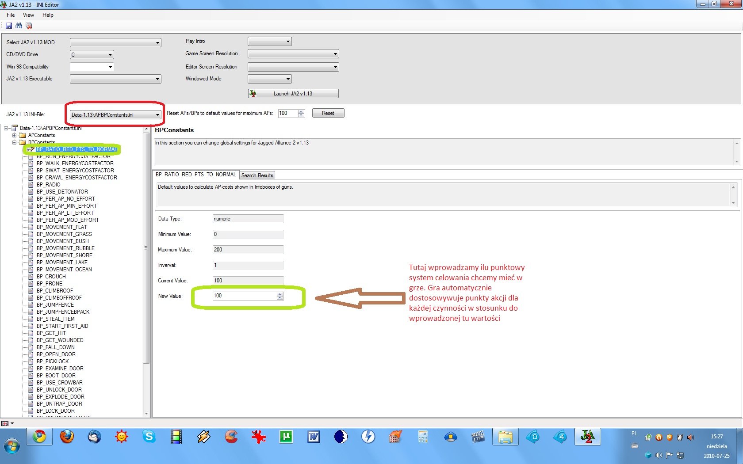This screenshot has height=464, width=743.
Task: Open uTorrent from the taskbar
Action: coord(286,437)
